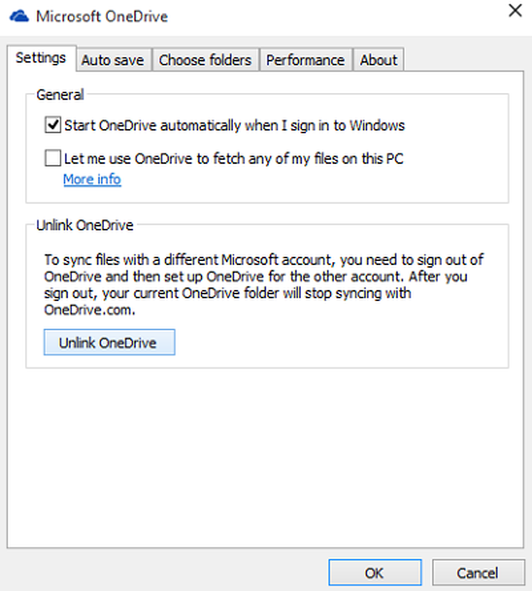The width and height of the screenshot is (532, 591).
Task: Select the Performance tab
Action: click(306, 60)
